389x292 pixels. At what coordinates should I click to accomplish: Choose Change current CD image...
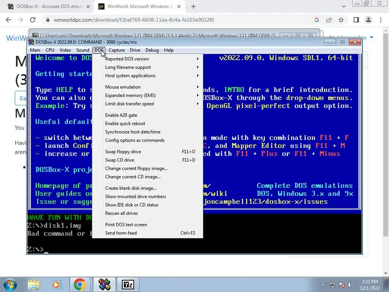point(148,177)
